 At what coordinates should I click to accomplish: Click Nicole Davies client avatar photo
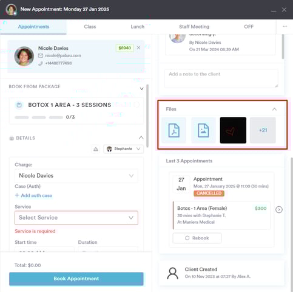pos(24,57)
